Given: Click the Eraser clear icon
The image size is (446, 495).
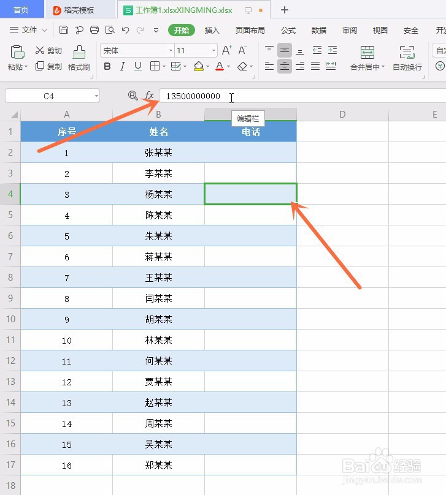Looking at the screenshot, I should [242, 66].
